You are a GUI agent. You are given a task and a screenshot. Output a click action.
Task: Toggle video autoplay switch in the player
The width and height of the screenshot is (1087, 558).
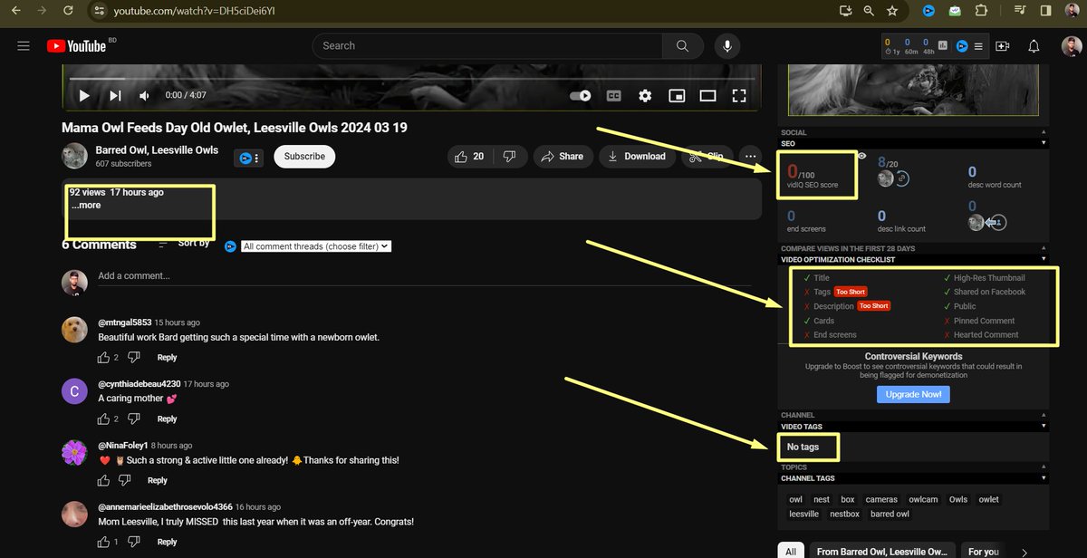(x=580, y=95)
